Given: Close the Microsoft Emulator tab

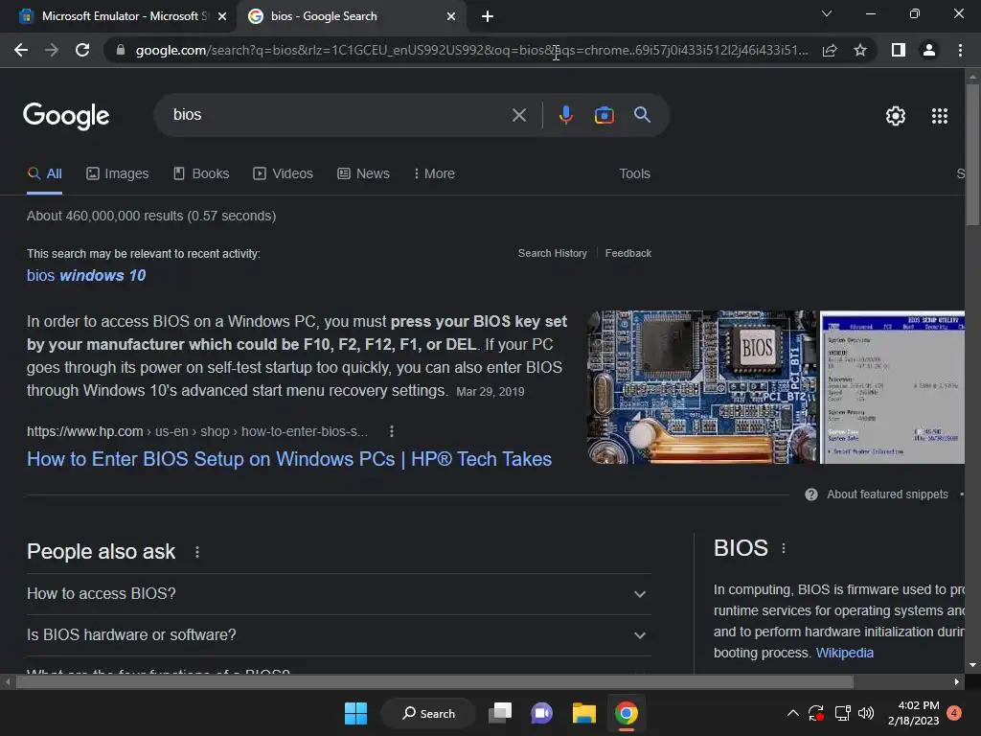Looking at the screenshot, I should coord(222,16).
